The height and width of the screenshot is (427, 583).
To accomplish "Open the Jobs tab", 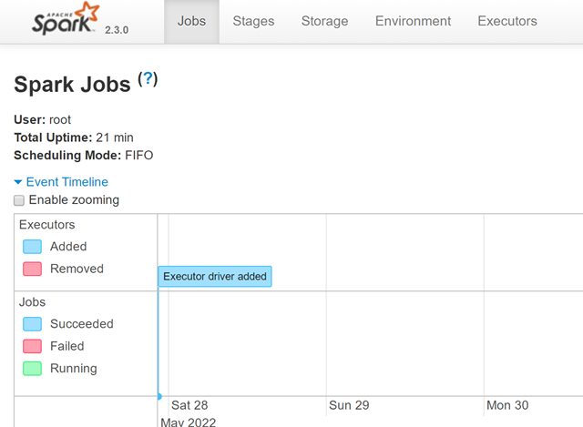I will (x=191, y=21).
